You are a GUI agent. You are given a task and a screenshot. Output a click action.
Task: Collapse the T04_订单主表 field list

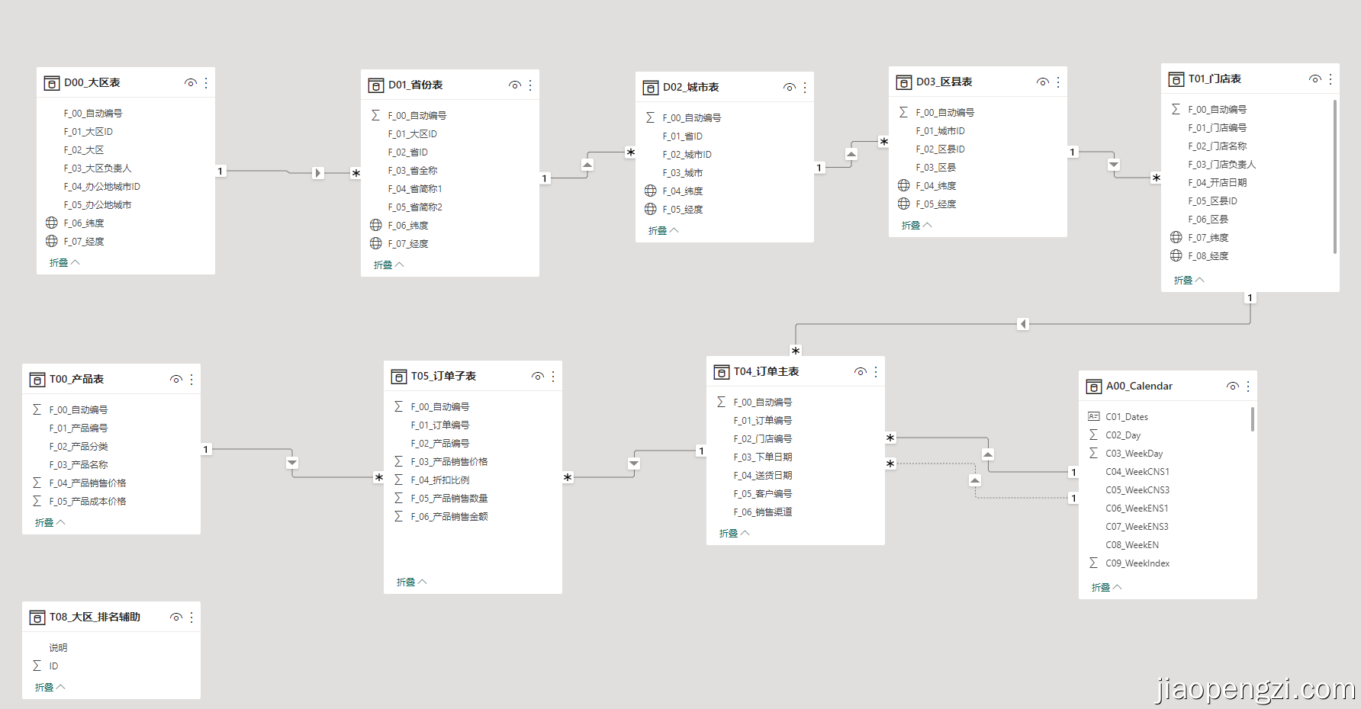[x=735, y=533]
